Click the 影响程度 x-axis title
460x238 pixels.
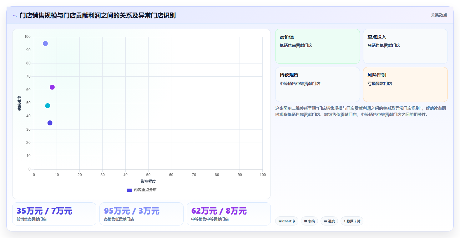pyautogui.click(x=148, y=181)
